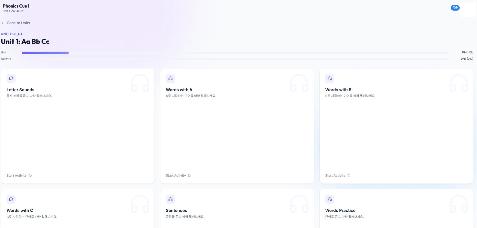Click the headphone icon on Words with A card
Image resolution: width=477 pixels, height=228 pixels.
point(171,79)
